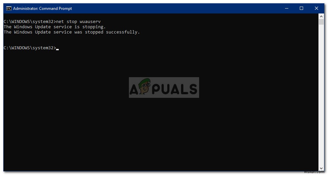328x175 pixels.
Task: Minimize the Command Prompt window
Action: click(287, 9)
